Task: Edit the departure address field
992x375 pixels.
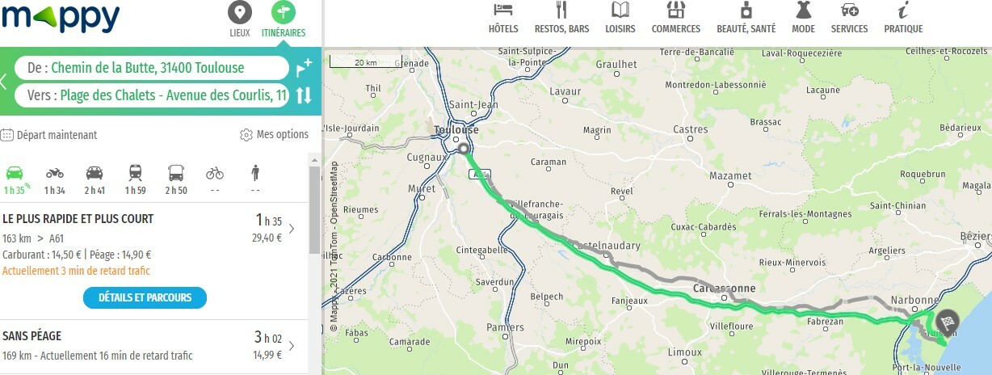Action: click(152, 68)
